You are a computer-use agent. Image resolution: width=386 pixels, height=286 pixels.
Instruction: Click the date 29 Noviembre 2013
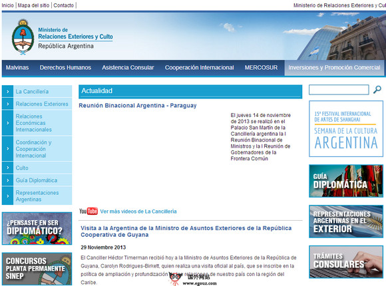tap(103, 247)
